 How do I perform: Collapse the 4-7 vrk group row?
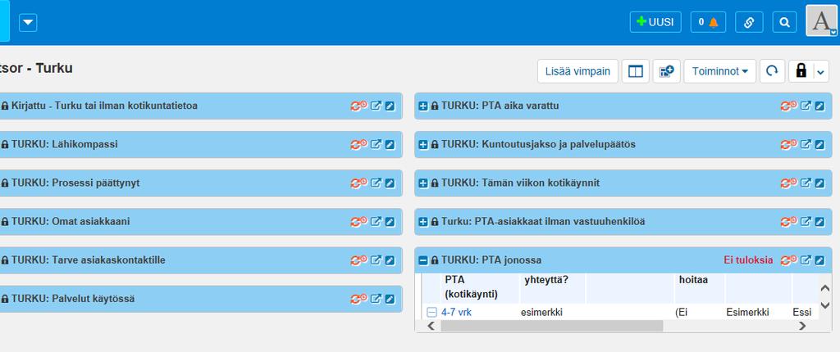[x=431, y=313]
